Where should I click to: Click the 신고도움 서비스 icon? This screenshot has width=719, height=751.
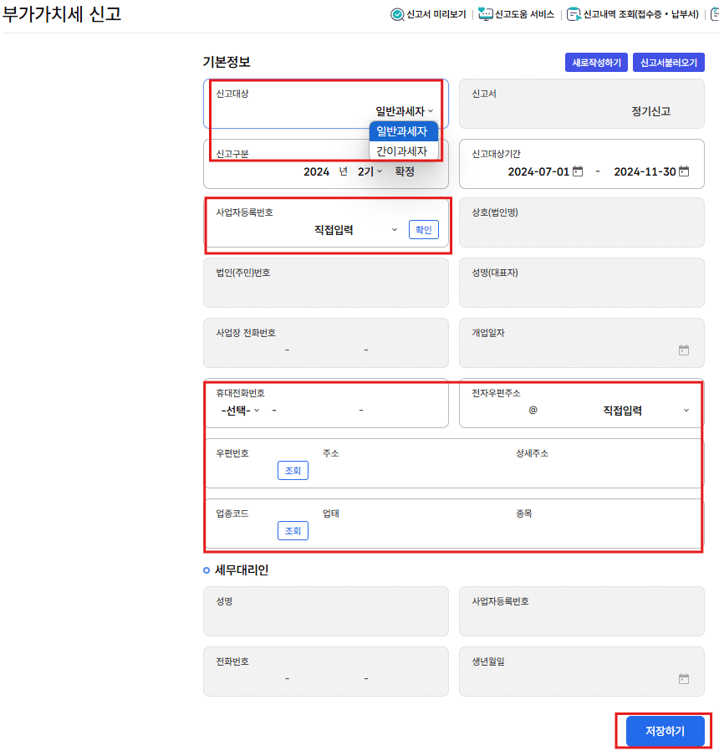[x=486, y=14]
